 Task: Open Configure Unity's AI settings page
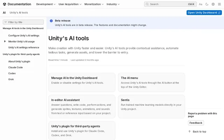pos(24,36)
